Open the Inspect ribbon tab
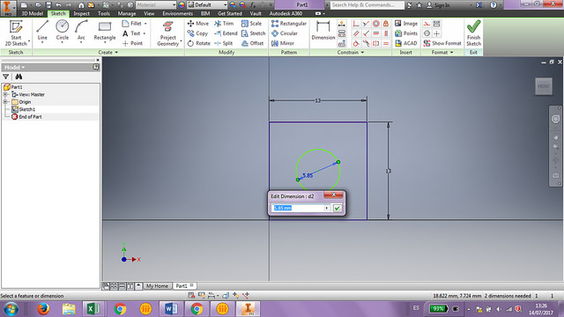This screenshot has height=317, width=564. (x=81, y=14)
